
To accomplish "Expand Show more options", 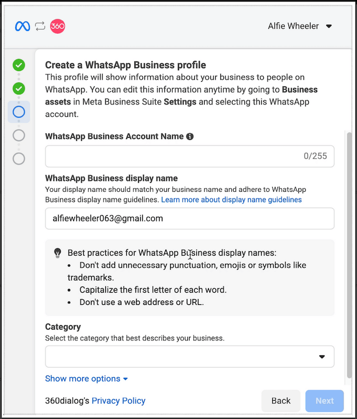I will pos(86,379).
